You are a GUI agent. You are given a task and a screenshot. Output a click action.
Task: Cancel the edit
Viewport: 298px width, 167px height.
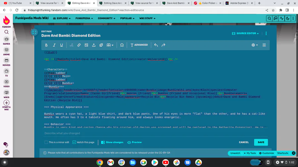point(244,142)
